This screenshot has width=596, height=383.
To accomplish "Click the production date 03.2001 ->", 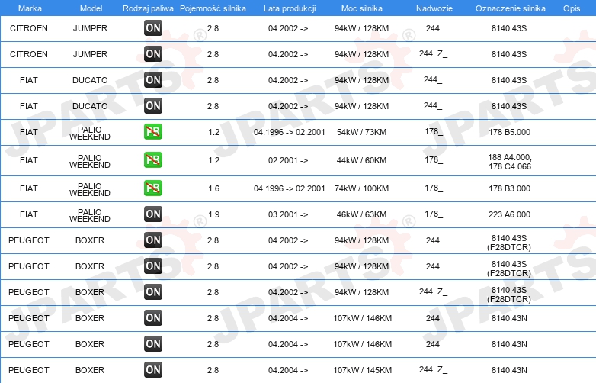I will coord(288,214).
